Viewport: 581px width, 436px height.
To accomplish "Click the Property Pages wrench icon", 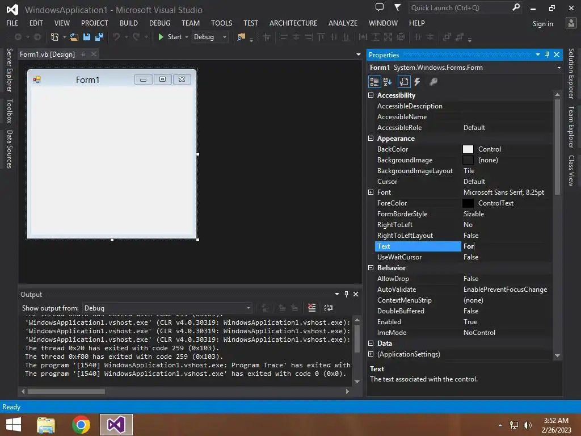I will pos(433,82).
